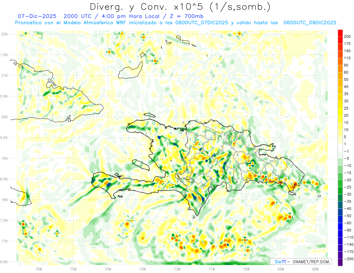Viewport: 354px width, 273px height.
Task: Click the "2000 UTC" time text
Action: pos(78,16)
